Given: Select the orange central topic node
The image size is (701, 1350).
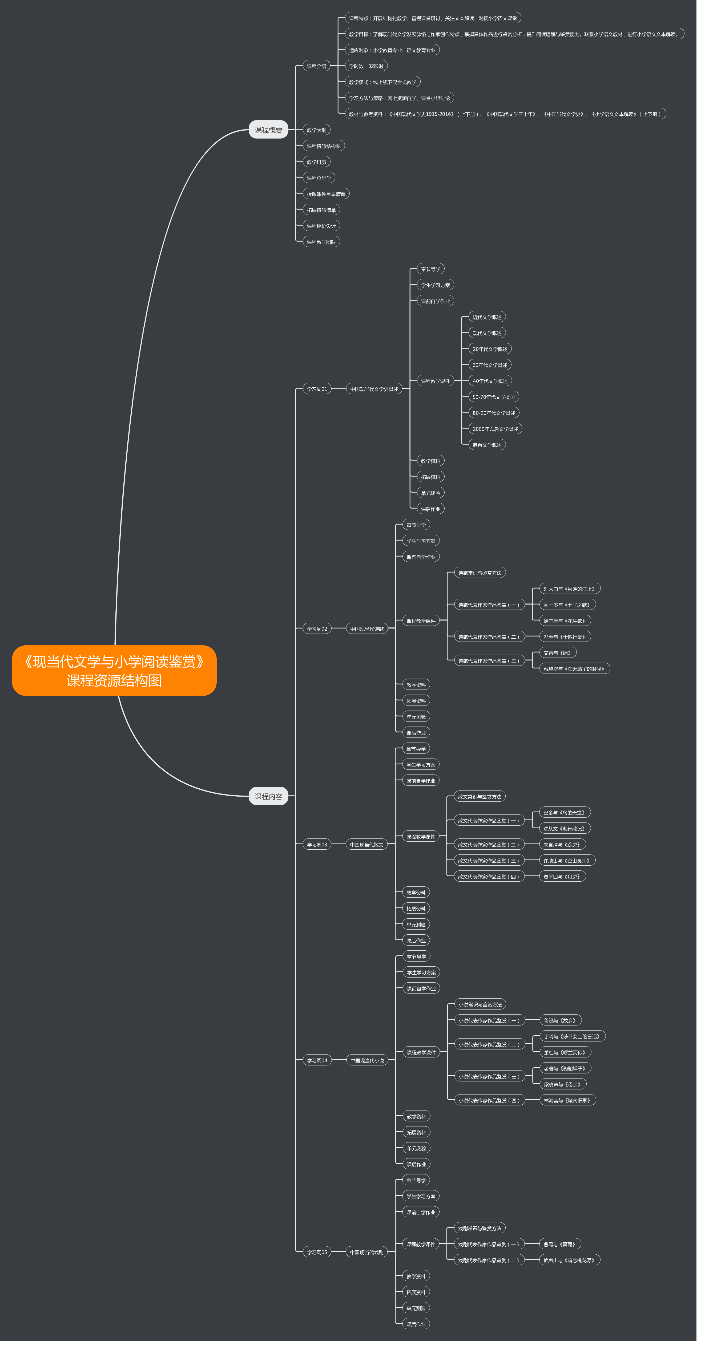Looking at the screenshot, I should [114, 670].
